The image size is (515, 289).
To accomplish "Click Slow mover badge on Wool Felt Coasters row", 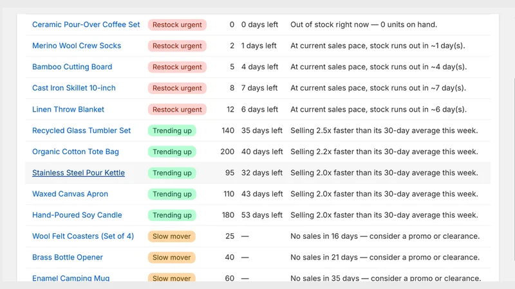I will pos(171,236).
